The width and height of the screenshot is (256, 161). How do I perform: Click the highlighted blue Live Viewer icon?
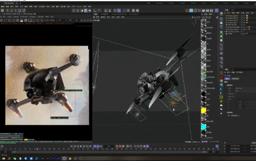pos(191,10)
